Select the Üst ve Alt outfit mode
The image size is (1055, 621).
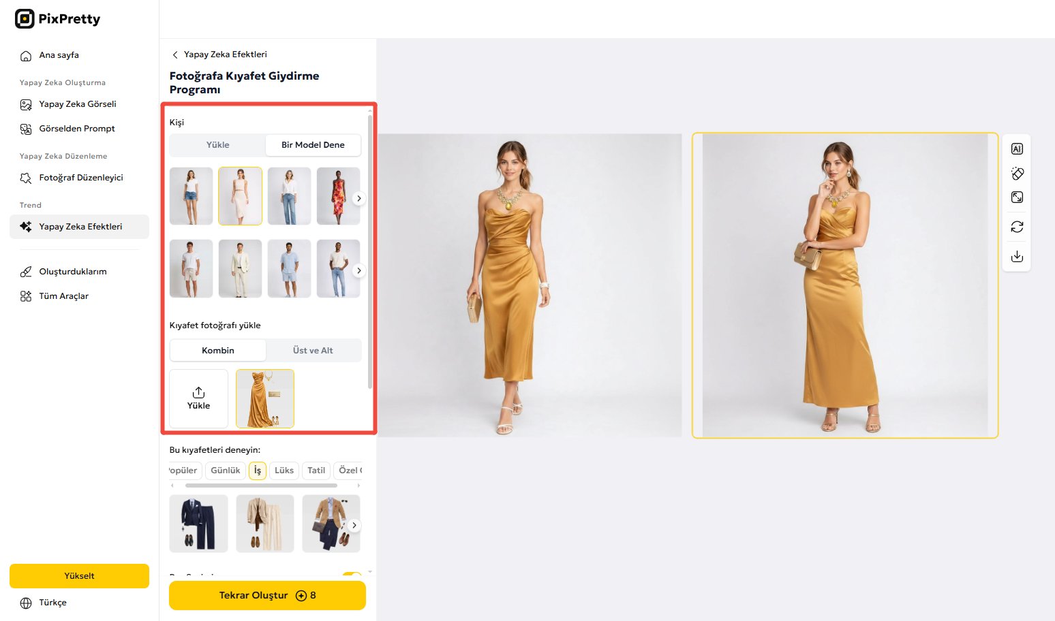[313, 350]
